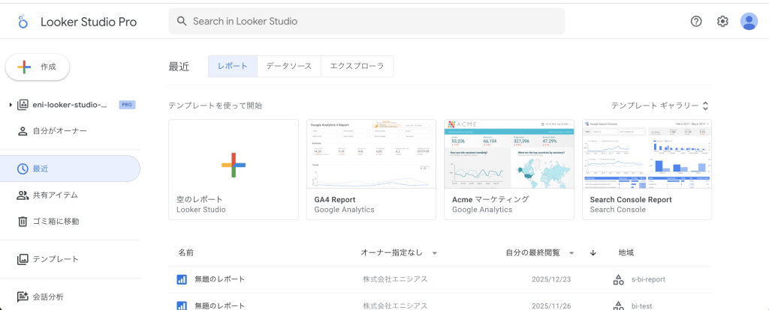Screen dimensions: 769x310
Task: Click the date 2025/11/26
Action: (551, 306)
